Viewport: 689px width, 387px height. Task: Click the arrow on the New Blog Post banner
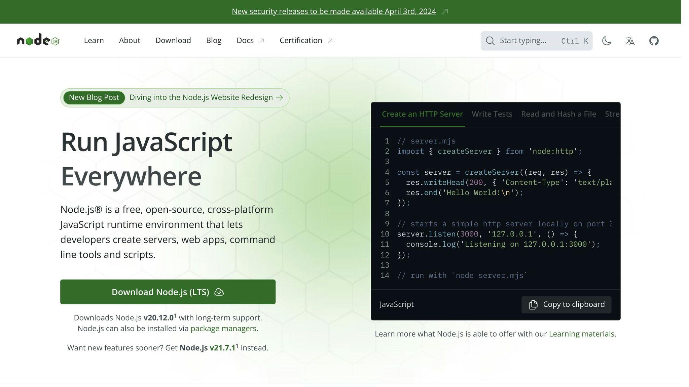point(280,98)
